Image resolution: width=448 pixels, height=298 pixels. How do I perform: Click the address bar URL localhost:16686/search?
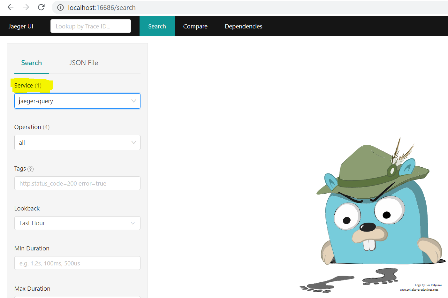tap(102, 7)
